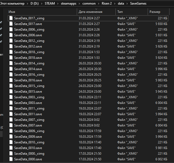
Task: Expand the chevron after 'D (D:)' in the path
Action: [42, 4]
